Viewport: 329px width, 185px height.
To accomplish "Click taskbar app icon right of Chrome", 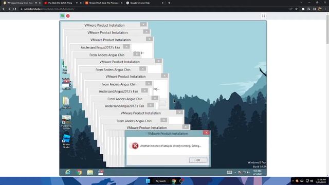I will pyautogui.click(x=181, y=181).
